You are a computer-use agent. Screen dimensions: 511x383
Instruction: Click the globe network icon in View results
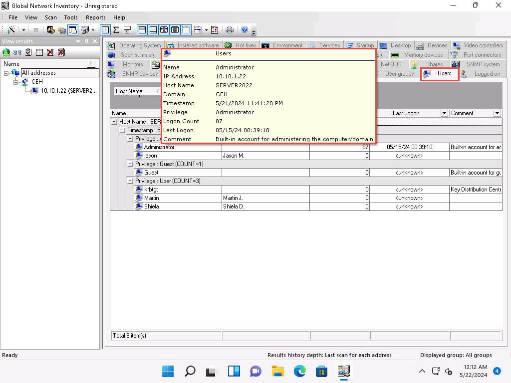(6, 52)
